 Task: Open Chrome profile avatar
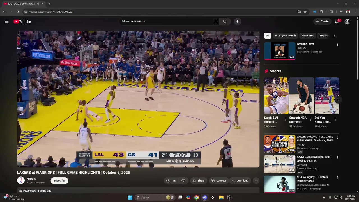348,12
